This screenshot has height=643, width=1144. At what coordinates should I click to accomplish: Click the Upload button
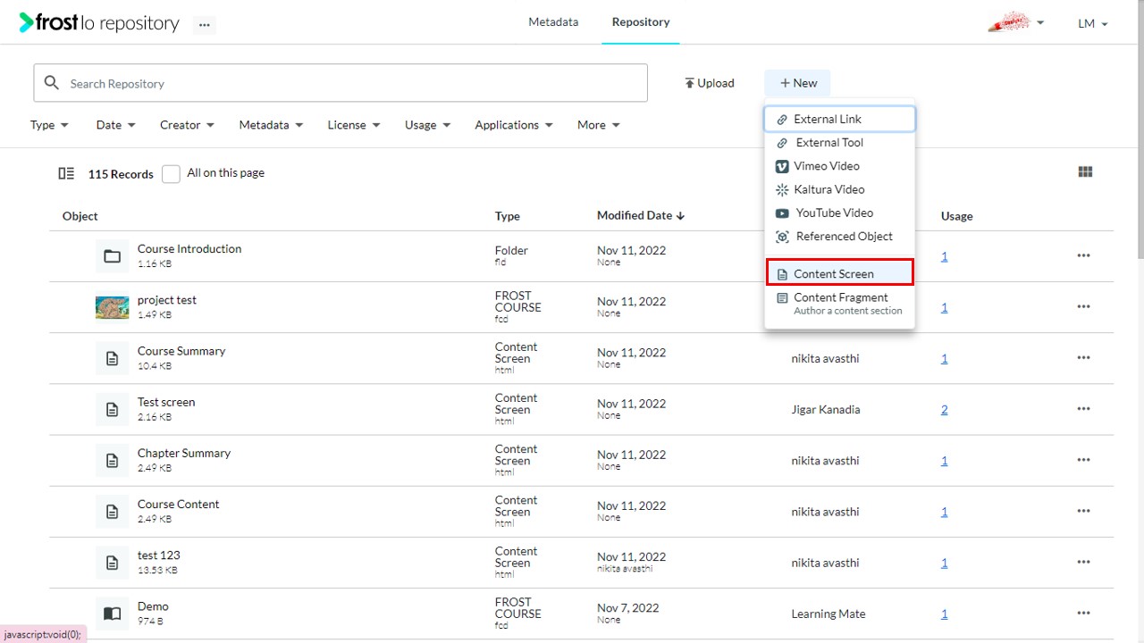[710, 83]
